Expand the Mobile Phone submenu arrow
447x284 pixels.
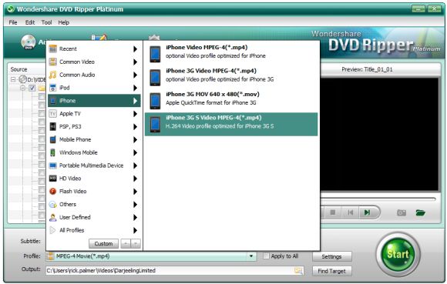click(x=135, y=140)
